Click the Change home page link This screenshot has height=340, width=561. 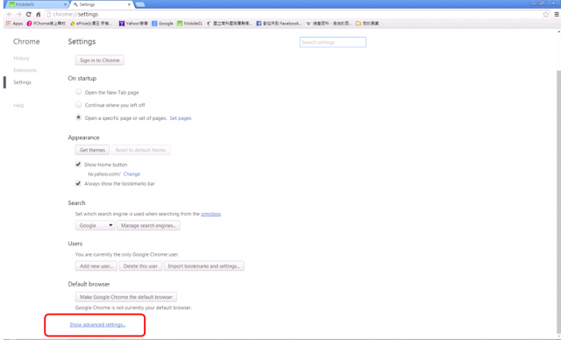tap(131, 174)
